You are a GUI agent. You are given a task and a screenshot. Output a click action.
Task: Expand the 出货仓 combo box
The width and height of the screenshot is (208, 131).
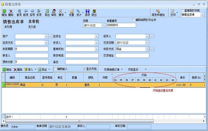pos(97,36)
